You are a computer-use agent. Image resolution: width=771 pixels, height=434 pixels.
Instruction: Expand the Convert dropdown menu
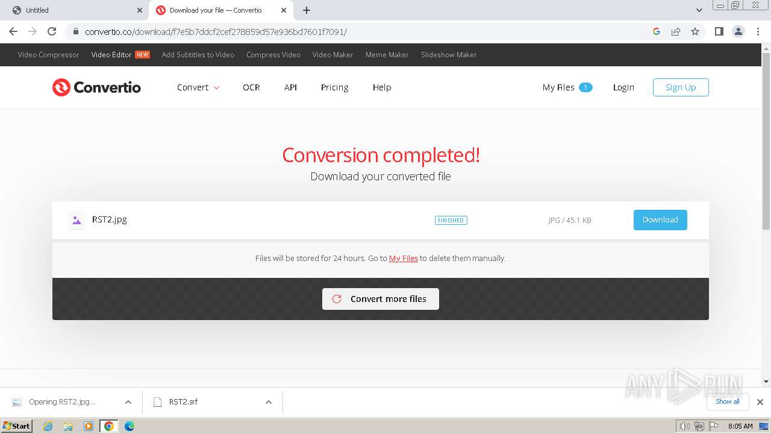pyautogui.click(x=198, y=87)
